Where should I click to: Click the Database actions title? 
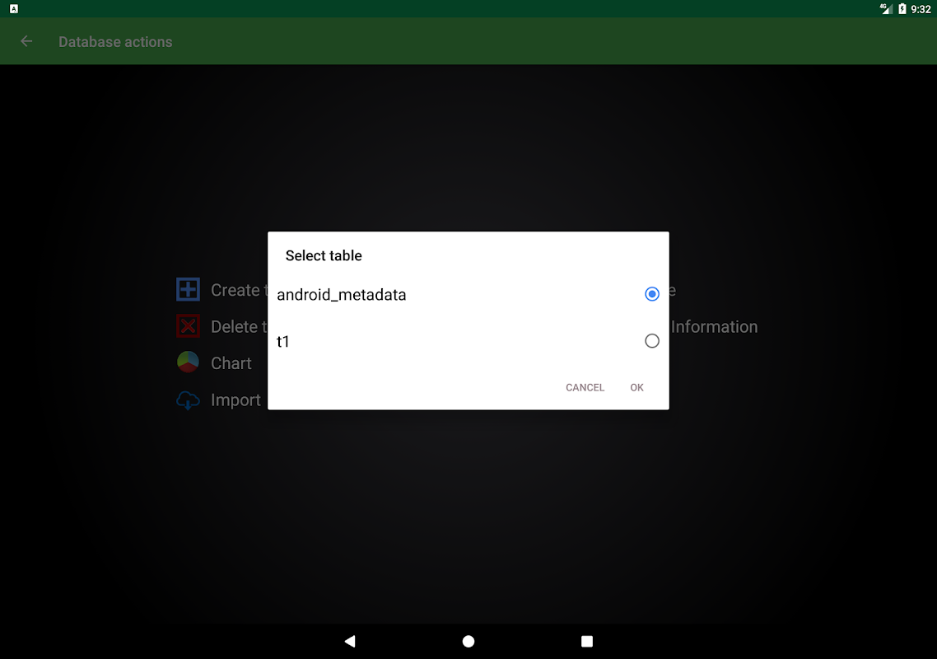tap(115, 42)
